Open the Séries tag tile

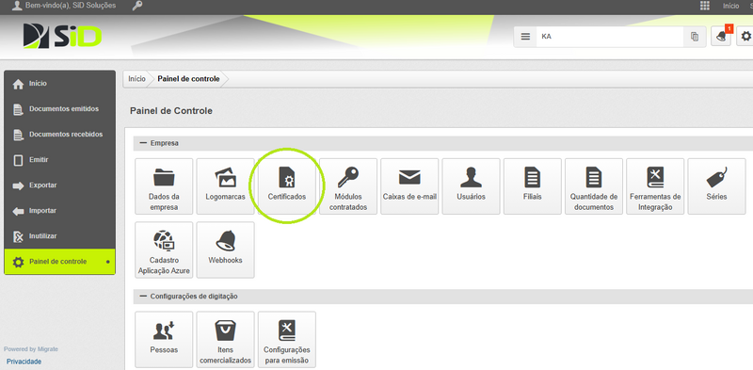717,186
